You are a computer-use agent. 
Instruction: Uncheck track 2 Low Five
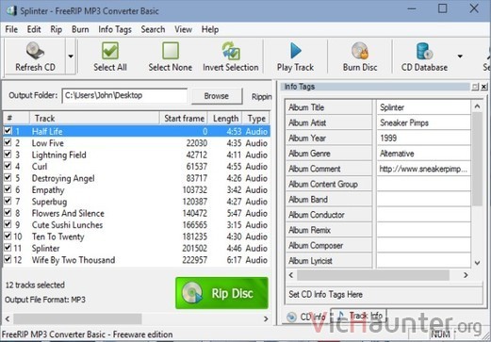coord(8,142)
